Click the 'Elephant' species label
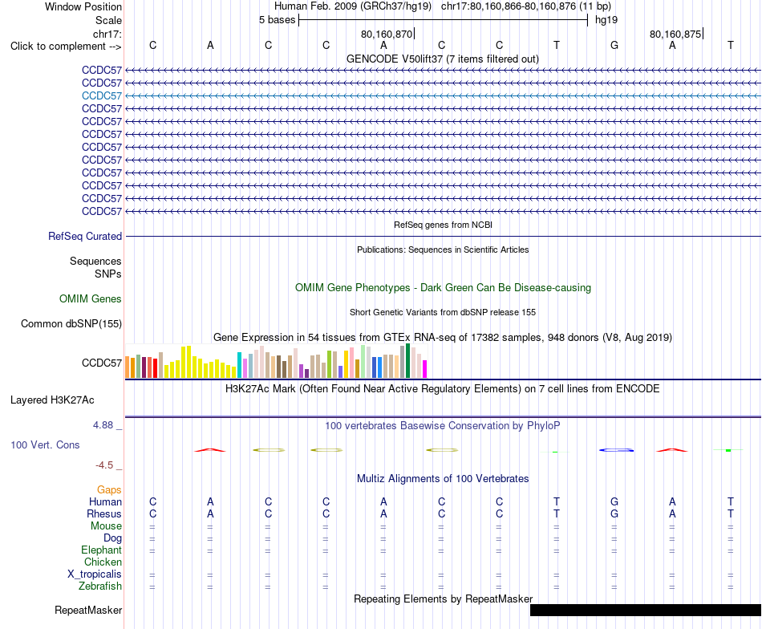This screenshot has width=762, height=629. coord(101,550)
